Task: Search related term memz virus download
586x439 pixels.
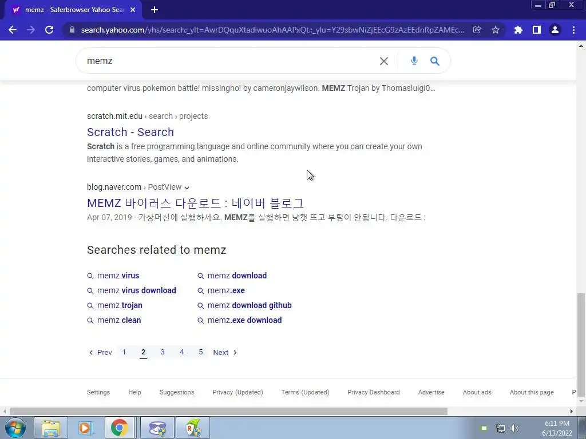Action: pyautogui.click(x=136, y=290)
